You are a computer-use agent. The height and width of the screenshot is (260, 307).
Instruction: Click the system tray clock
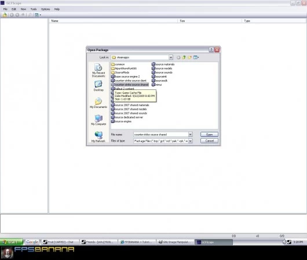point(298,242)
